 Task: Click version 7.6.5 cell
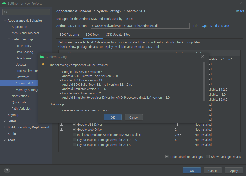tap(178, 135)
